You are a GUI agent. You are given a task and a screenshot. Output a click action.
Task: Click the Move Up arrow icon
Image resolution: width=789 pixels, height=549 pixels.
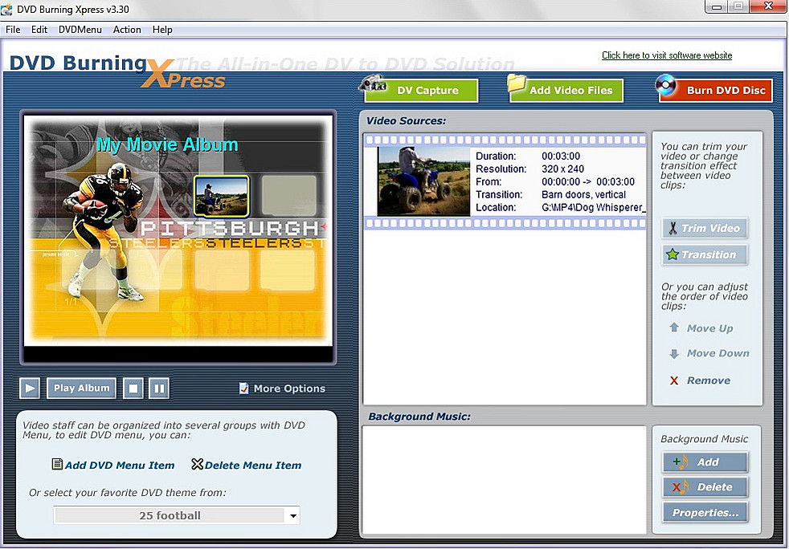pyautogui.click(x=674, y=327)
